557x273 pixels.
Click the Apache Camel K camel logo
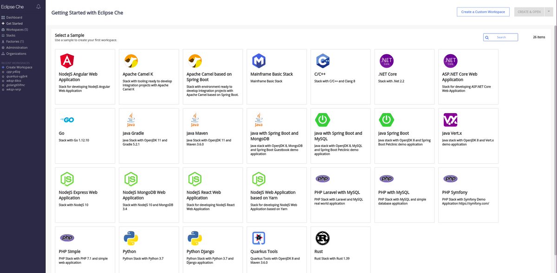[x=131, y=61]
